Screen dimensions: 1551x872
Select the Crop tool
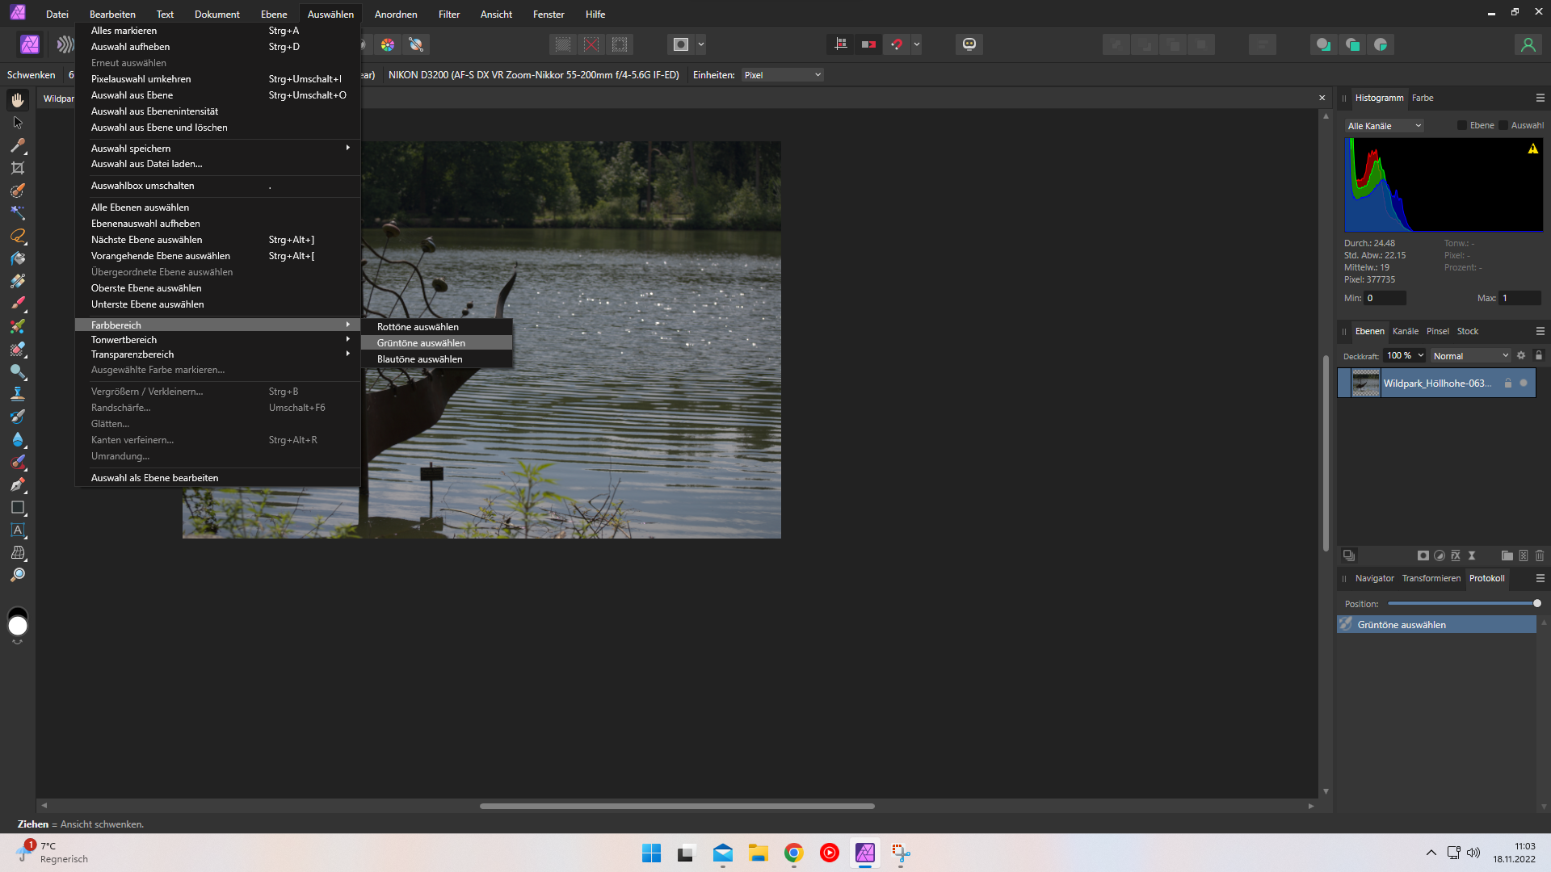click(18, 166)
